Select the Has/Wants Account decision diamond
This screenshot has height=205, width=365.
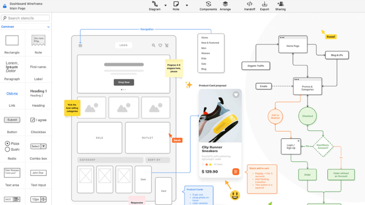click(x=323, y=147)
